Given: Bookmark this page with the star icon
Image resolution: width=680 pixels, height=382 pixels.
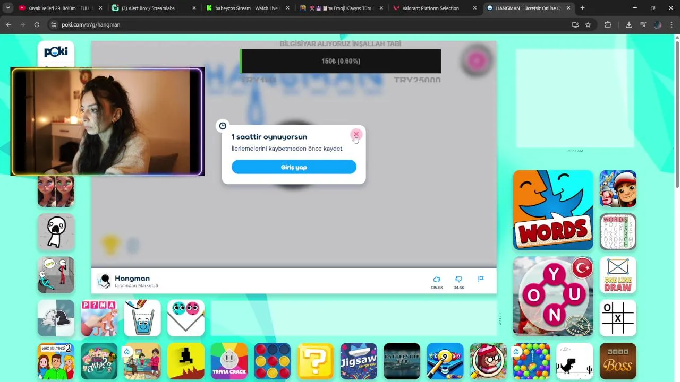Looking at the screenshot, I should (588, 24).
